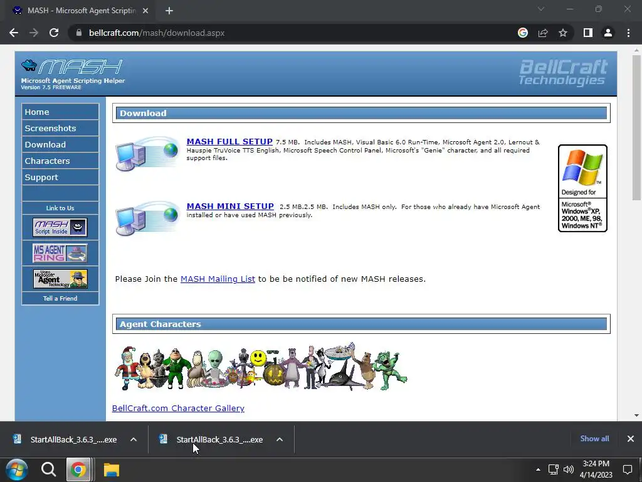Click the MASH Script Inside badge
642x482 pixels.
pos(60,227)
